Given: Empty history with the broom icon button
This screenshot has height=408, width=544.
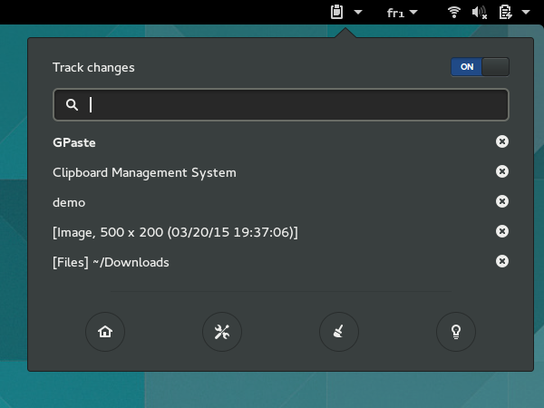Looking at the screenshot, I should pyautogui.click(x=339, y=332).
